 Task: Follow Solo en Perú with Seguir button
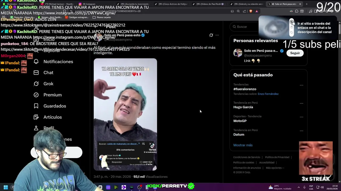[295, 53]
